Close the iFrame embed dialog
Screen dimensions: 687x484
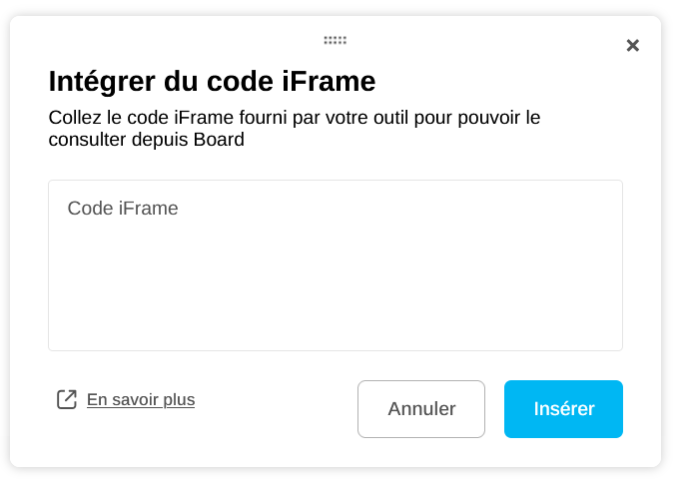coord(632,46)
